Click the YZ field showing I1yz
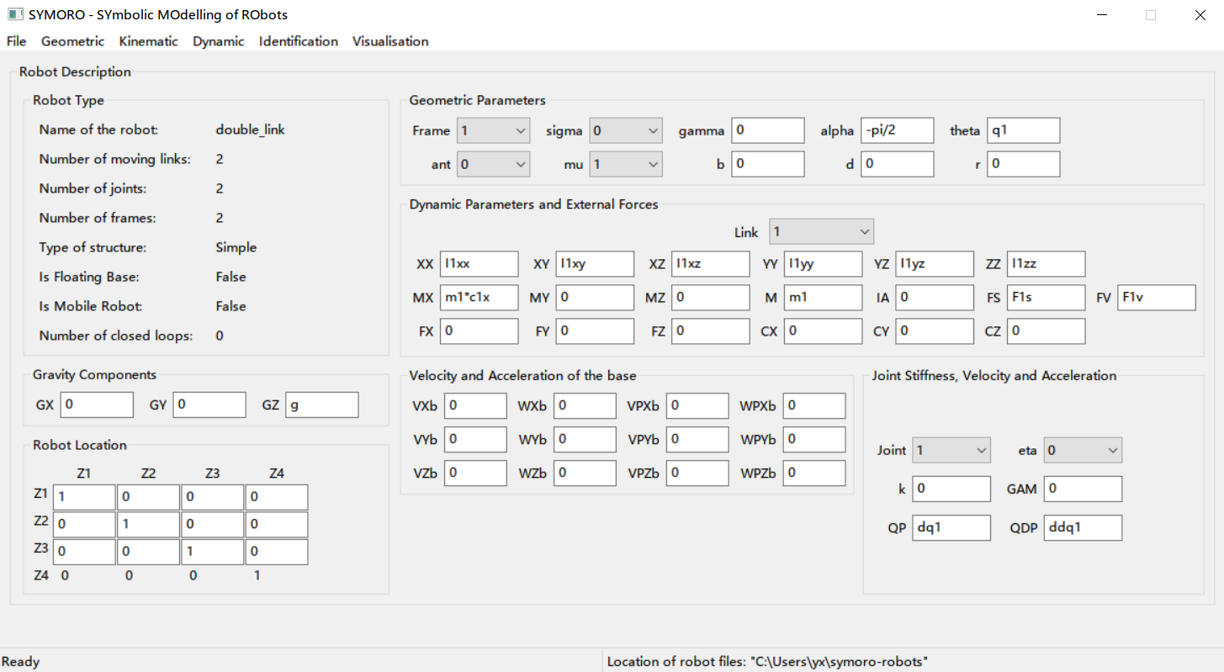This screenshot has width=1224, height=672. 935,264
